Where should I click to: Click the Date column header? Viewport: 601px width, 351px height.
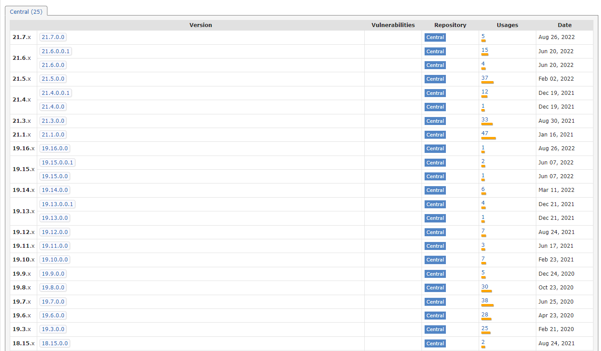click(565, 25)
